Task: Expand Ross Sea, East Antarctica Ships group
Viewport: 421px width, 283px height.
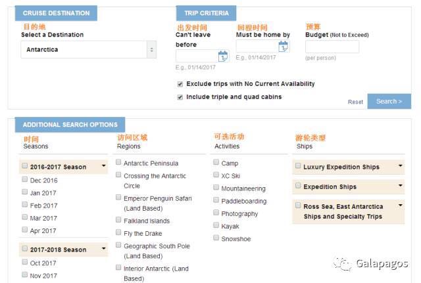Action: [x=401, y=206]
